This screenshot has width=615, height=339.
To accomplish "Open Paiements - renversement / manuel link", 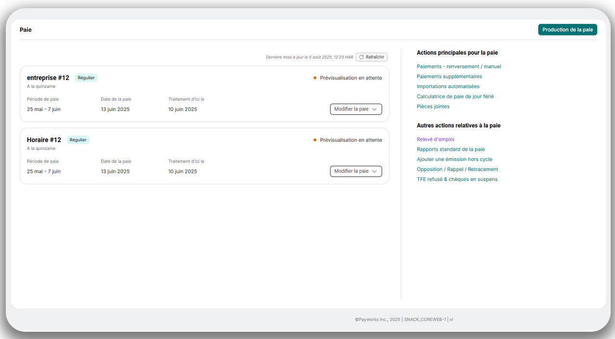I will 459,67.
